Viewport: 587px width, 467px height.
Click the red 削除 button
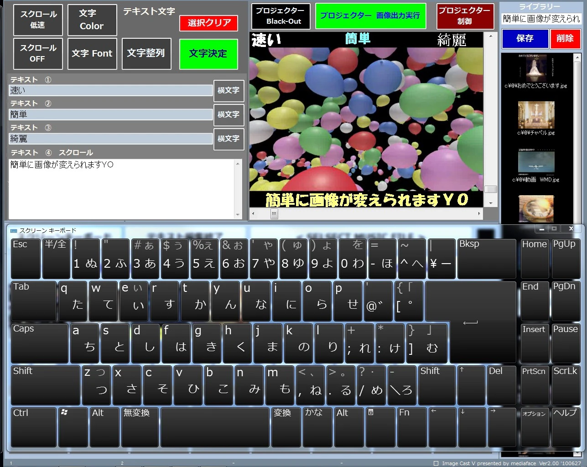(565, 39)
